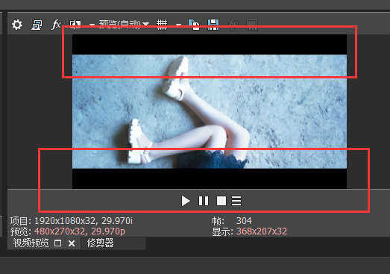This screenshot has width=390, height=274.
Task: Click the video preview image
Action: click(x=210, y=111)
